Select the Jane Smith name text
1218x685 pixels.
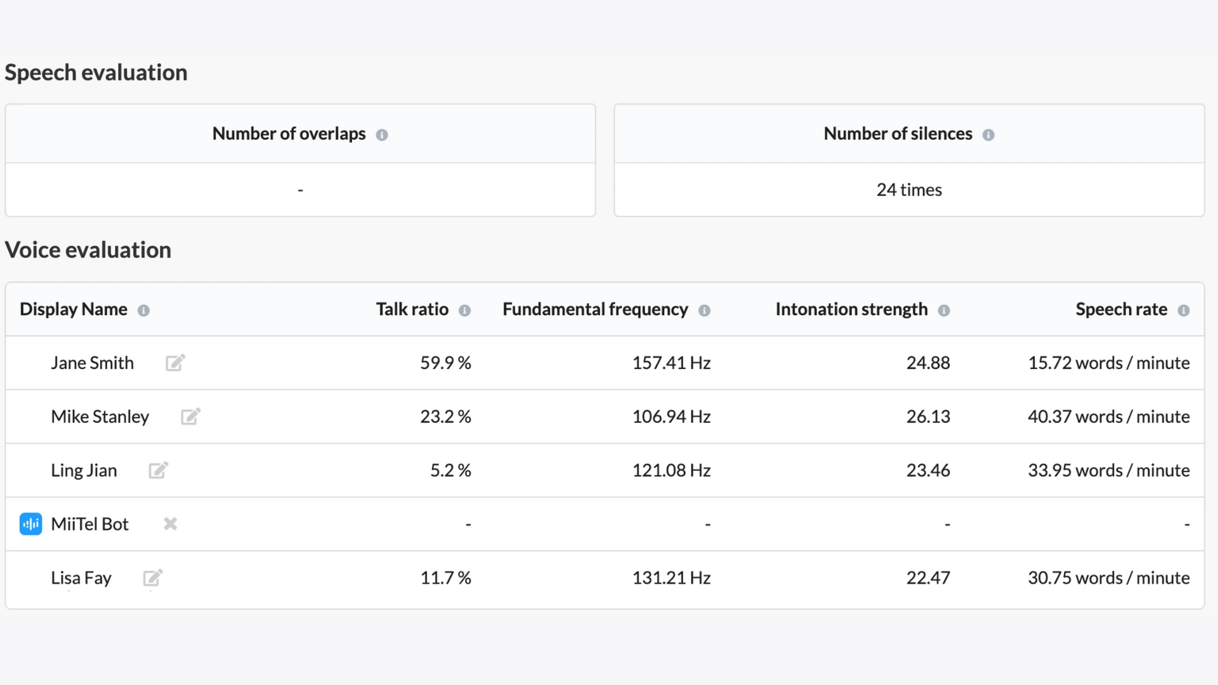[93, 363]
